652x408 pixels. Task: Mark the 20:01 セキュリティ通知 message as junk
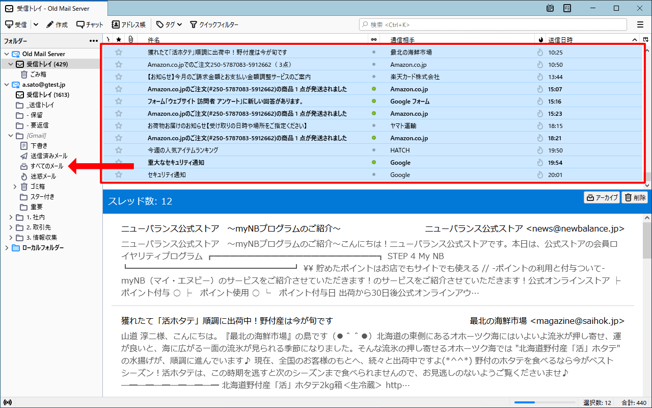[540, 174]
